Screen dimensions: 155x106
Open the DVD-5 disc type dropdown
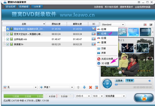pos(83,96)
